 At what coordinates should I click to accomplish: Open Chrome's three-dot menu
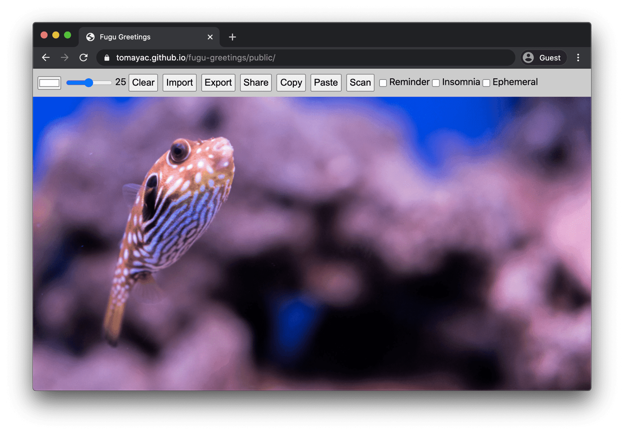pyautogui.click(x=578, y=57)
